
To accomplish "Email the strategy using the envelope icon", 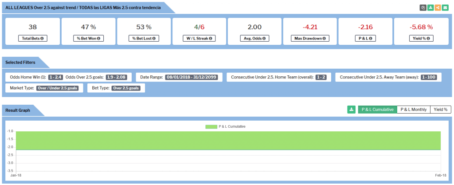I will click(444, 8).
